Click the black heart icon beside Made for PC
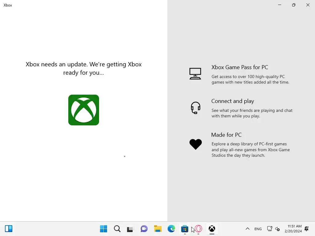Viewport: 315px width, 236px height. point(195,144)
